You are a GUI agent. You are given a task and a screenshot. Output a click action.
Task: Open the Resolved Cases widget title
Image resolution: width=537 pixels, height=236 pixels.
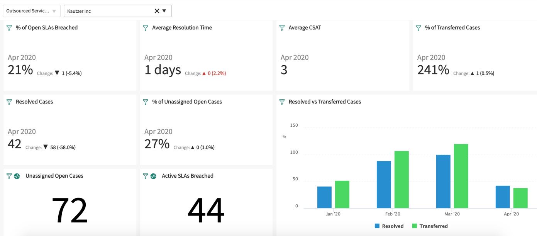pos(34,102)
